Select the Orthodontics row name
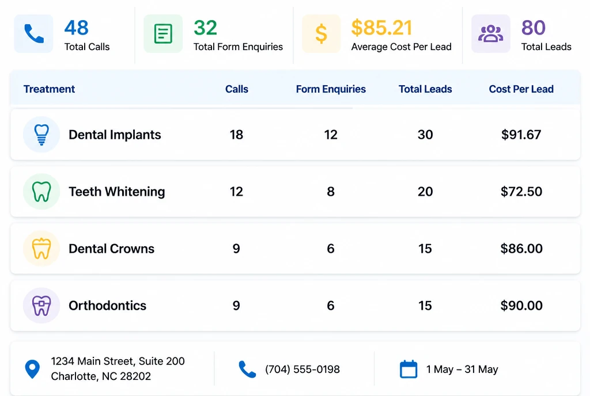The height and width of the screenshot is (396, 590). pos(107,306)
